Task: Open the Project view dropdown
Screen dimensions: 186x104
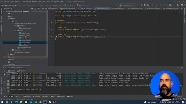Action: [x=8, y=8]
